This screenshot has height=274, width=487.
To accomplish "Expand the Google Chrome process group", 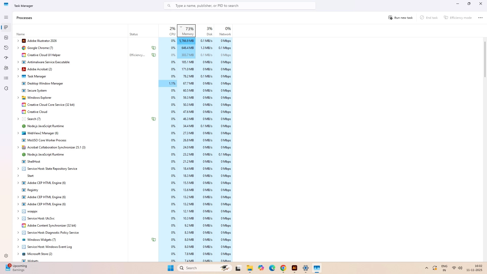I will [x=18, y=48].
